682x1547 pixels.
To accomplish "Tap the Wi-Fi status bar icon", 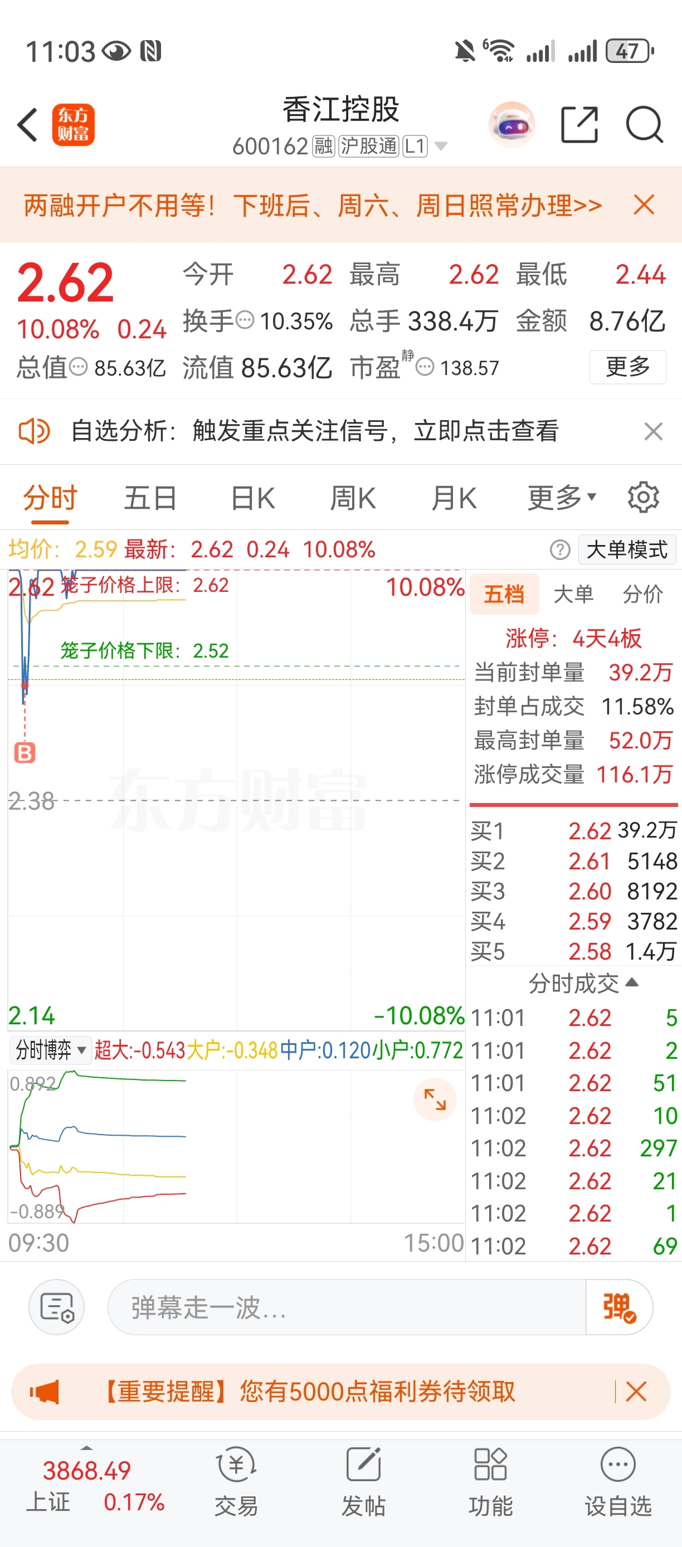I will [x=499, y=51].
